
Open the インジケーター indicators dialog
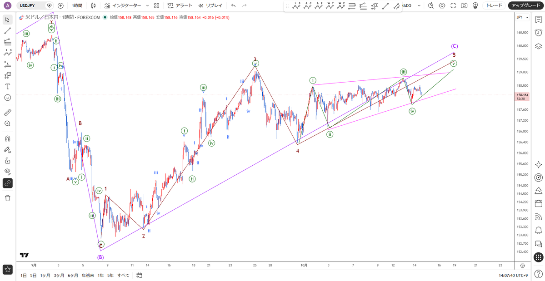tap(123, 5)
